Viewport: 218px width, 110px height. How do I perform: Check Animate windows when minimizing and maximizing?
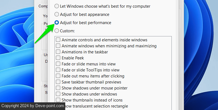(58, 46)
